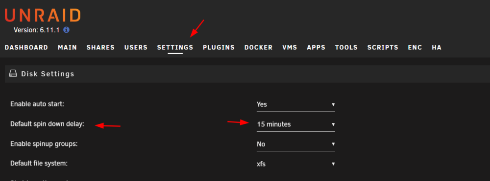490x181 pixels.
Task: Open the Plugins tab
Action: click(x=219, y=48)
